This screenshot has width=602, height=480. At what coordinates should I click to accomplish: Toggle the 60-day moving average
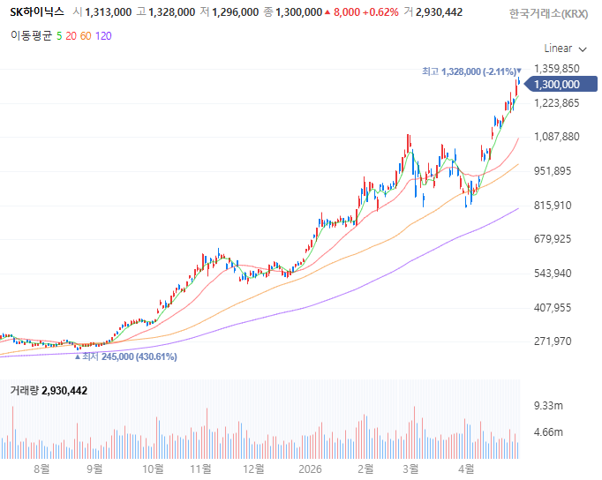(x=86, y=36)
